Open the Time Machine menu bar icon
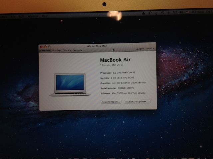 tap(162, 13)
